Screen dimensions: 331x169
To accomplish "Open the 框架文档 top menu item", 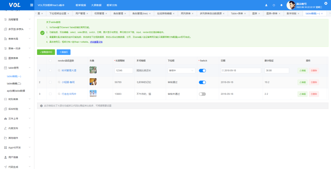I will (112, 5).
